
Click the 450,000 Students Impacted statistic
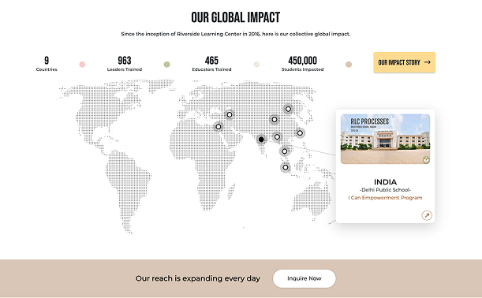tap(302, 64)
